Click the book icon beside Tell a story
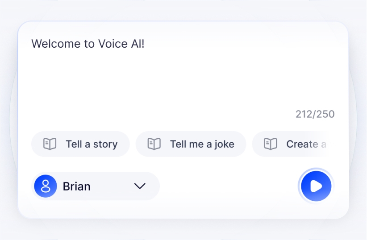367x240 pixels. pyautogui.click(x=50, y=144)
